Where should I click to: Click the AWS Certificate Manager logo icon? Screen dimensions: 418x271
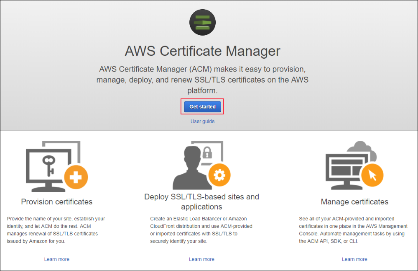click(x=202, y=23)
